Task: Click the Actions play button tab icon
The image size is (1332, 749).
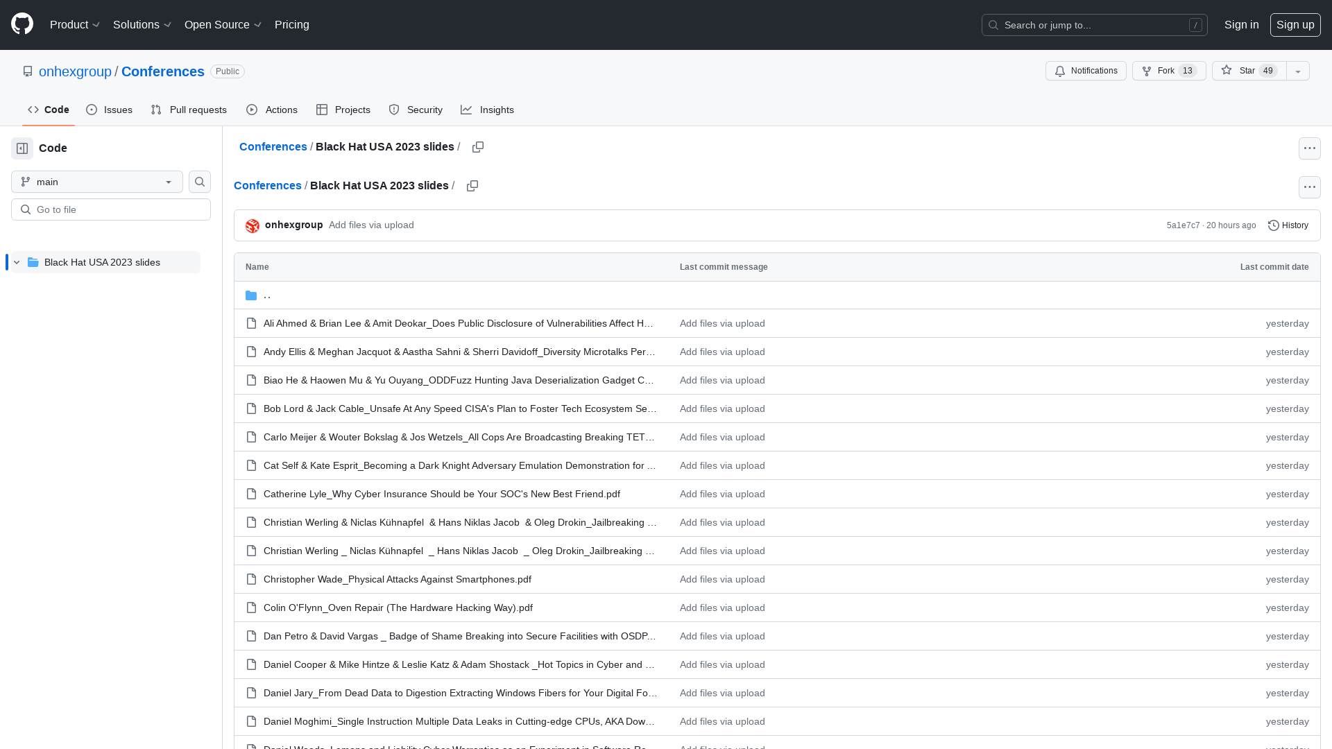Action: coord(252,110)
